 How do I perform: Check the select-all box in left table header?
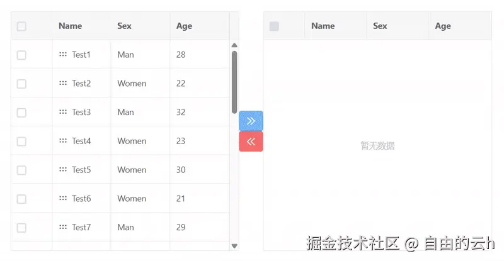[x=21, y=26]
